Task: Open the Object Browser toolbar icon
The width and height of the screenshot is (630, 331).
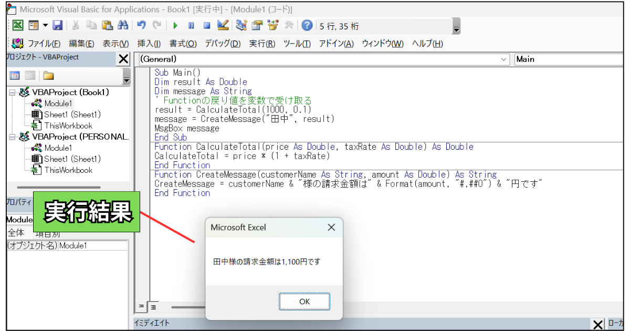Action: pyautogui.click(x=273, y=26)
